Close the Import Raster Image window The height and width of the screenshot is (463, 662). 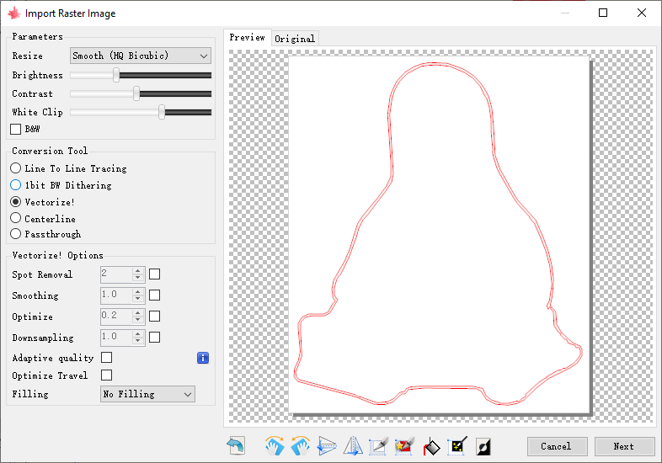pyautogui.click(x=641, y=13)
